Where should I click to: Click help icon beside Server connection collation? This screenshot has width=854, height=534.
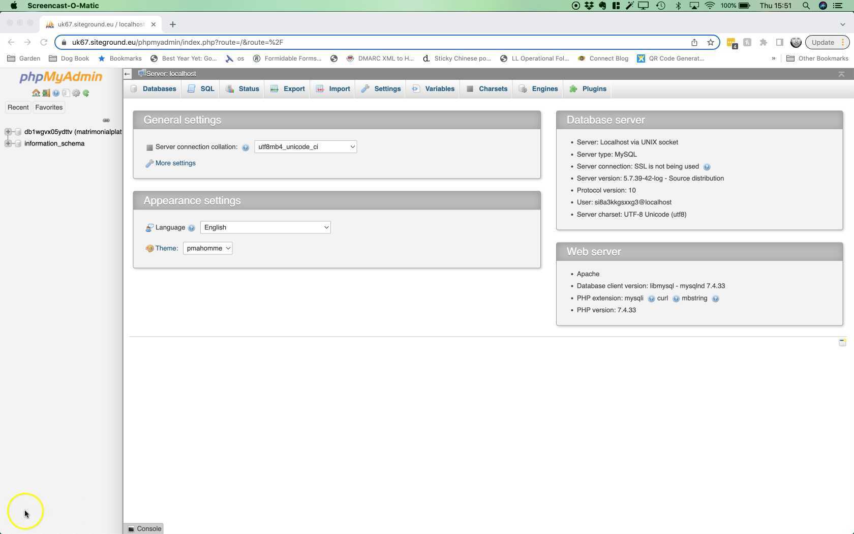[x=246, y=147]
